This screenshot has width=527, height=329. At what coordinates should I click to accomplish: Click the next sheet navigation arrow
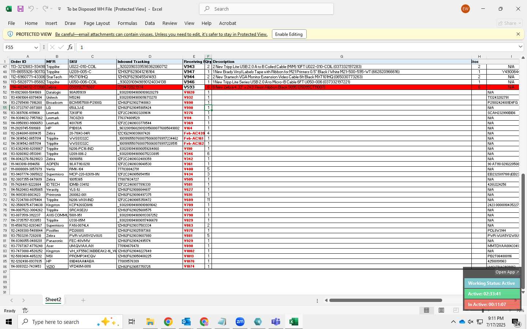(x=23, y=300)
